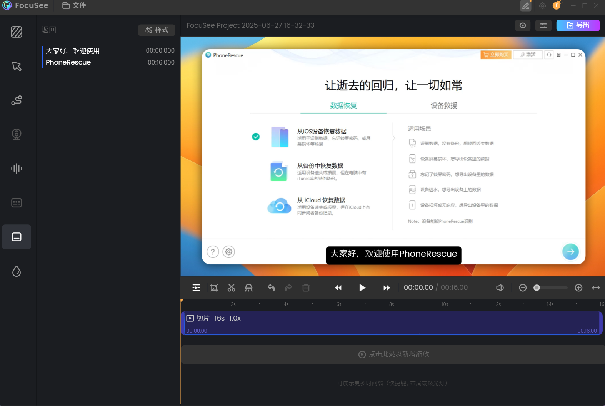Undo the last edit
Image resolution: width=605 pixels, height=406 pixels.
pos(271,287)
